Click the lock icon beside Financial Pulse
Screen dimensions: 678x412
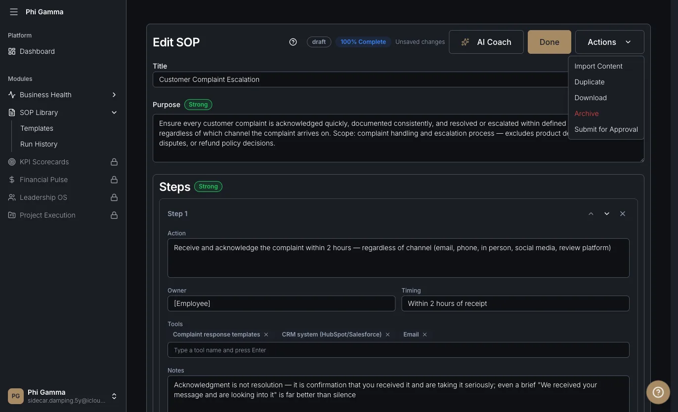coord(114,180)
